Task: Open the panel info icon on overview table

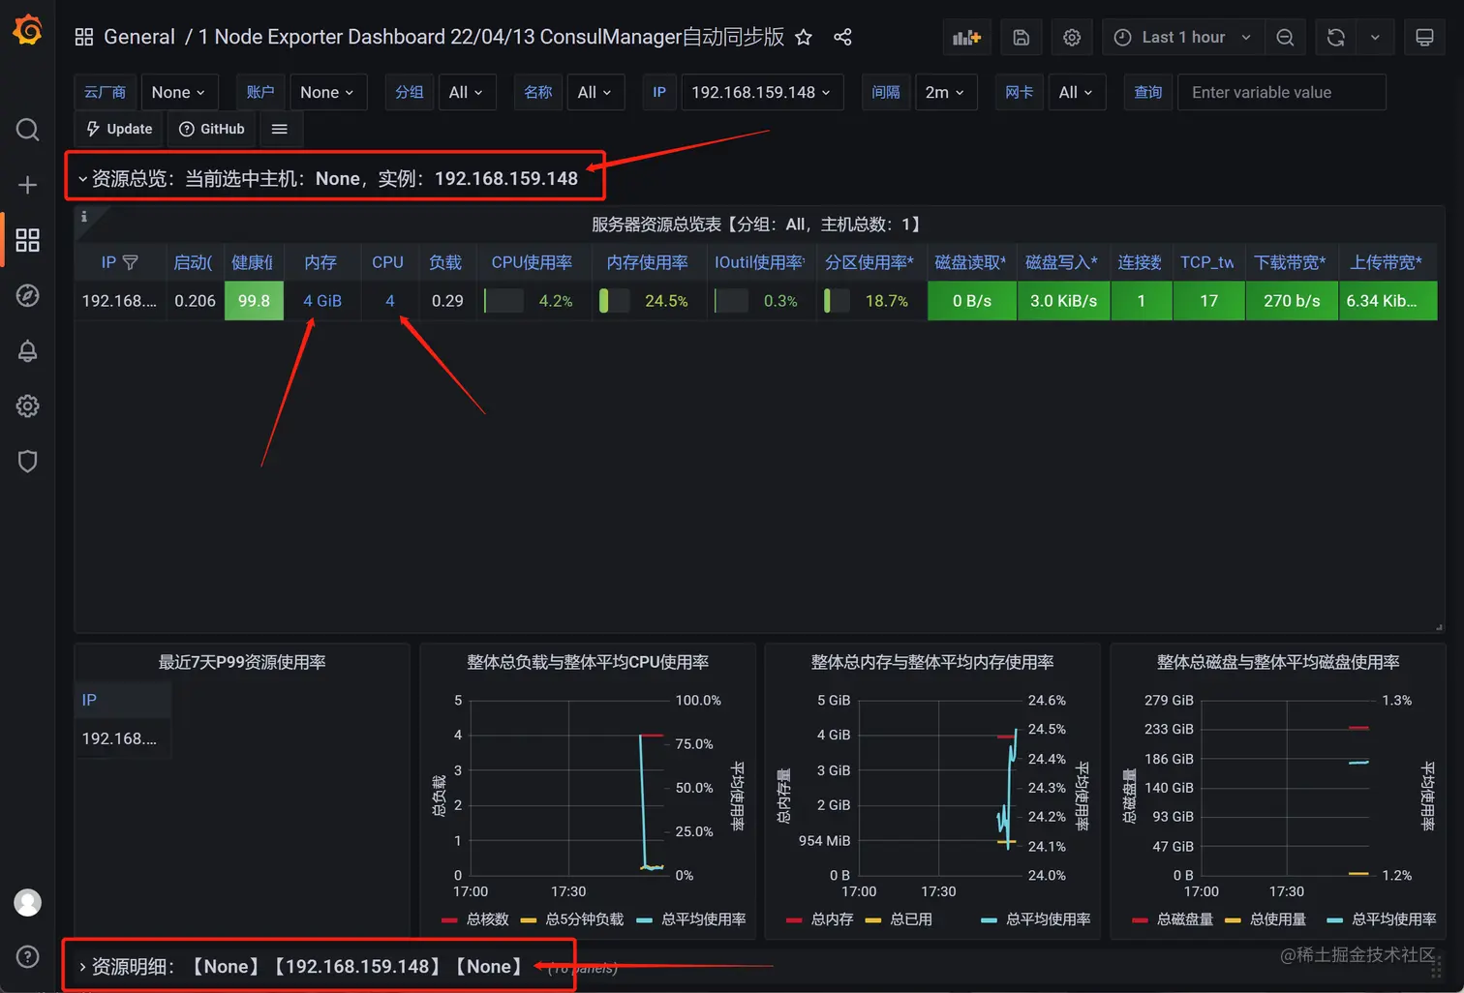Action: pos(84,217)
